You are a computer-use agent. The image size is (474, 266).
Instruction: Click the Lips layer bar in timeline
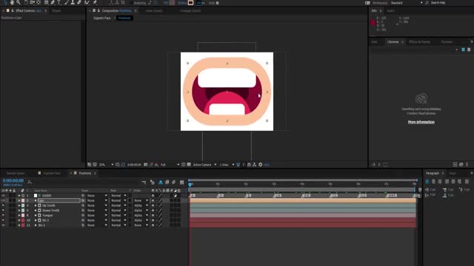(x=303, y=200)
